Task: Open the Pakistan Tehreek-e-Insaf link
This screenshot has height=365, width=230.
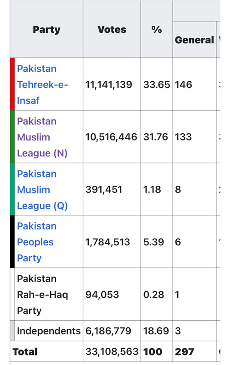Action: tap(42, 84)
